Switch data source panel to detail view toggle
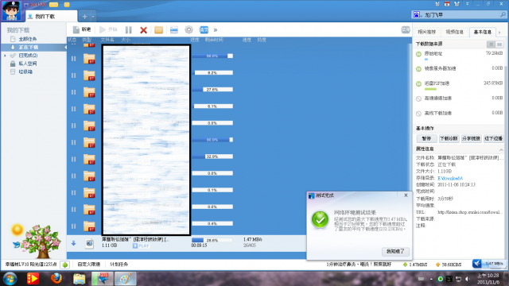 click(499, 44)
